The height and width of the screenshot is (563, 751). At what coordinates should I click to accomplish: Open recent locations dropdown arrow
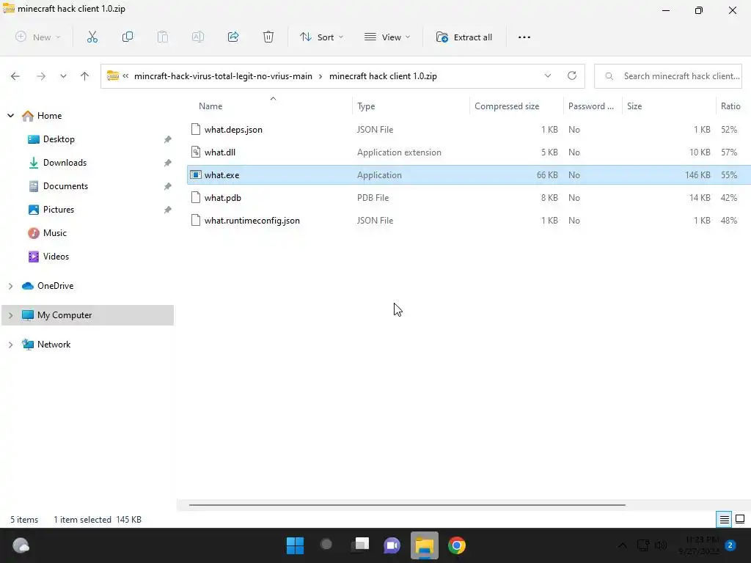63,76
